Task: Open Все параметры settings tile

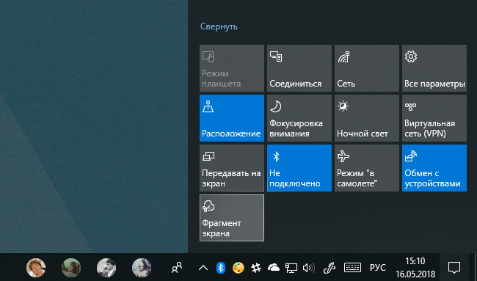Action: [x=434, y=68]
